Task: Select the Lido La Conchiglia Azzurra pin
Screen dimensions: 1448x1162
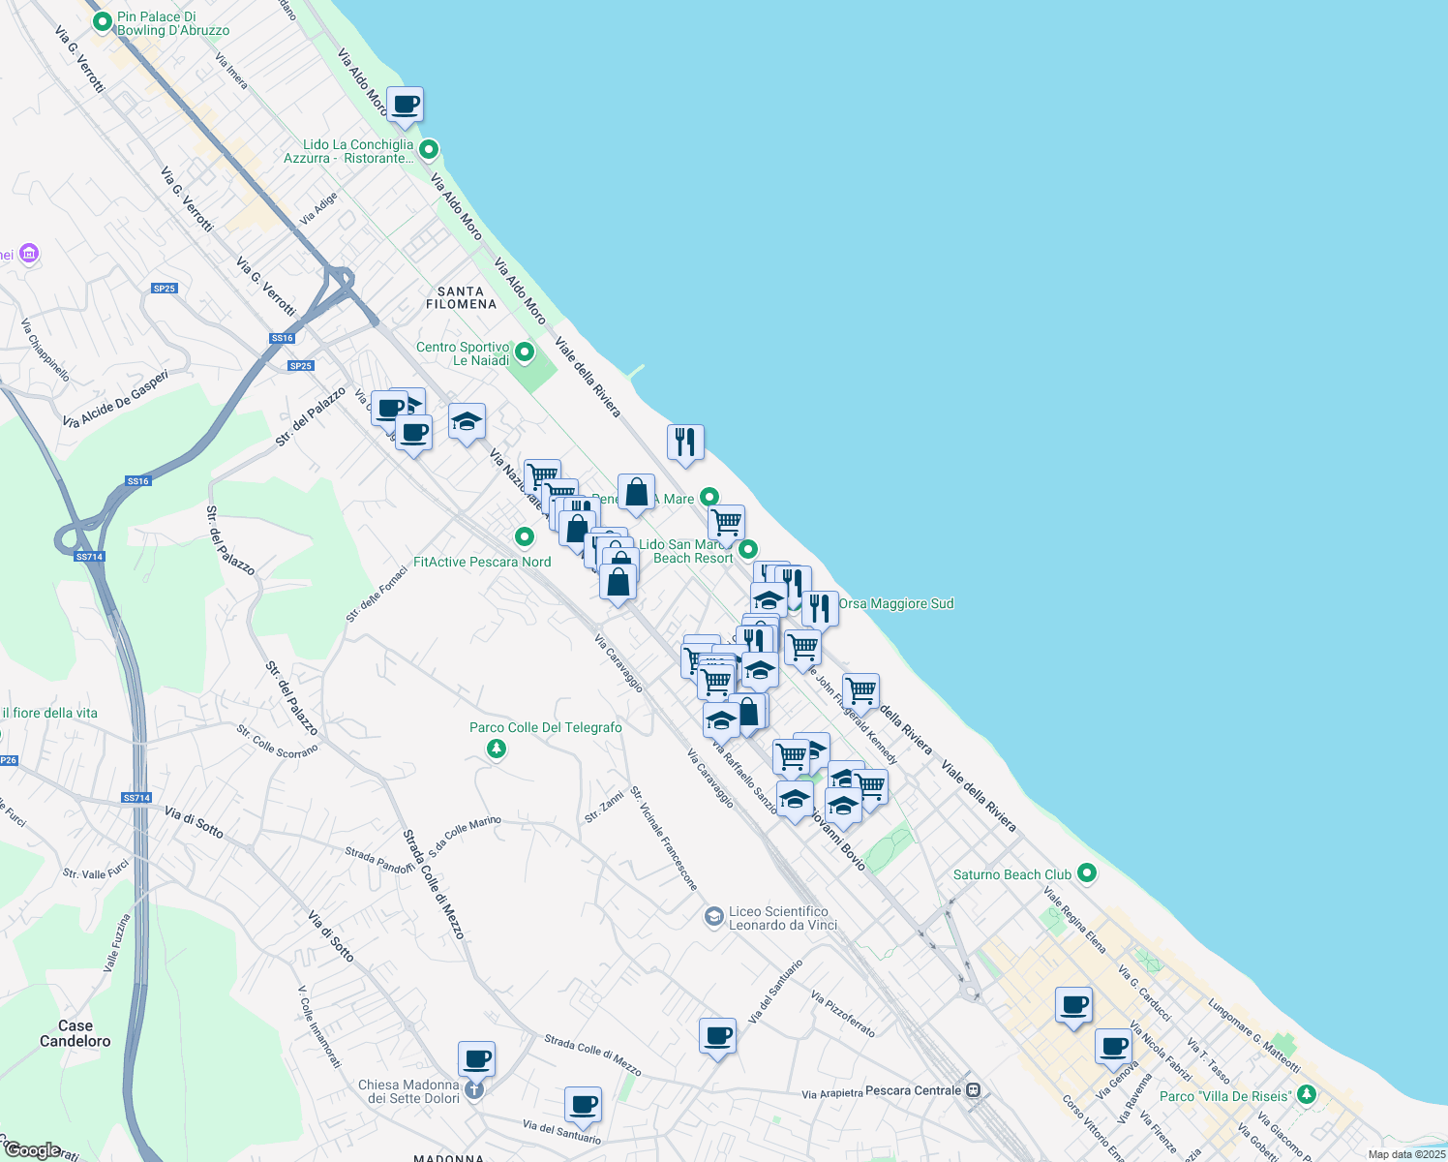Action: (x=429, y=150)
